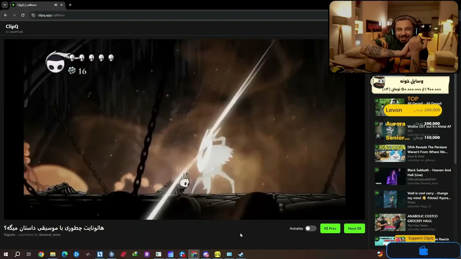The height and width of the screenshot is (259, 461).
Task: Open the Windows Start menu
Action: (5, 254)
